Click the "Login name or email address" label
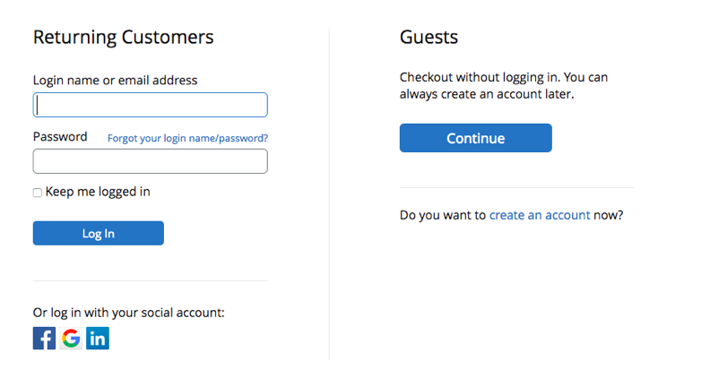This screenshot has width=710, height=387. point(115,81)
